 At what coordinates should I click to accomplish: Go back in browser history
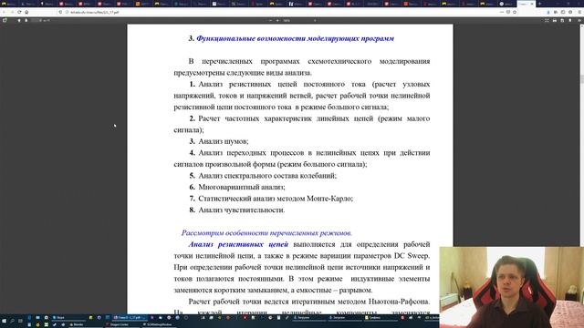(4, 12)
